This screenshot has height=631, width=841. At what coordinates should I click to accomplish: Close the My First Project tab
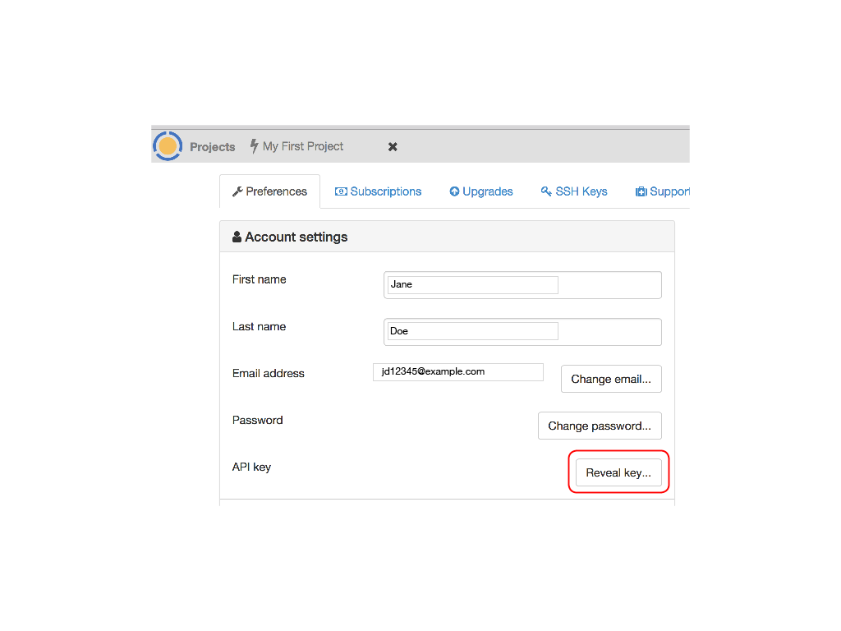pos(393,146)
